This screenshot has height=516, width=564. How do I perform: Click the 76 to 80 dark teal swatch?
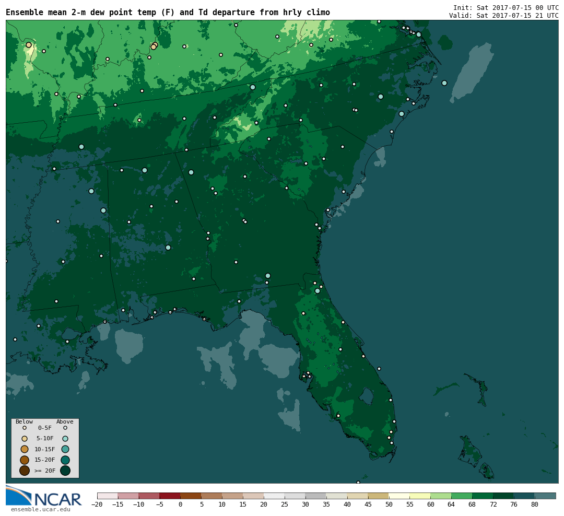[525, 496]
